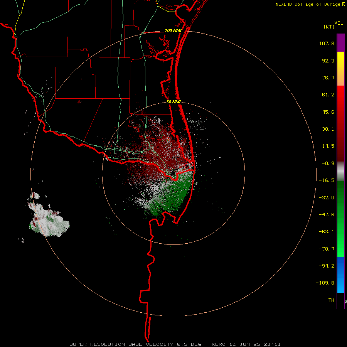Select the -32.0 velocity scale label

pyautogui.click(x=327, y=198)
